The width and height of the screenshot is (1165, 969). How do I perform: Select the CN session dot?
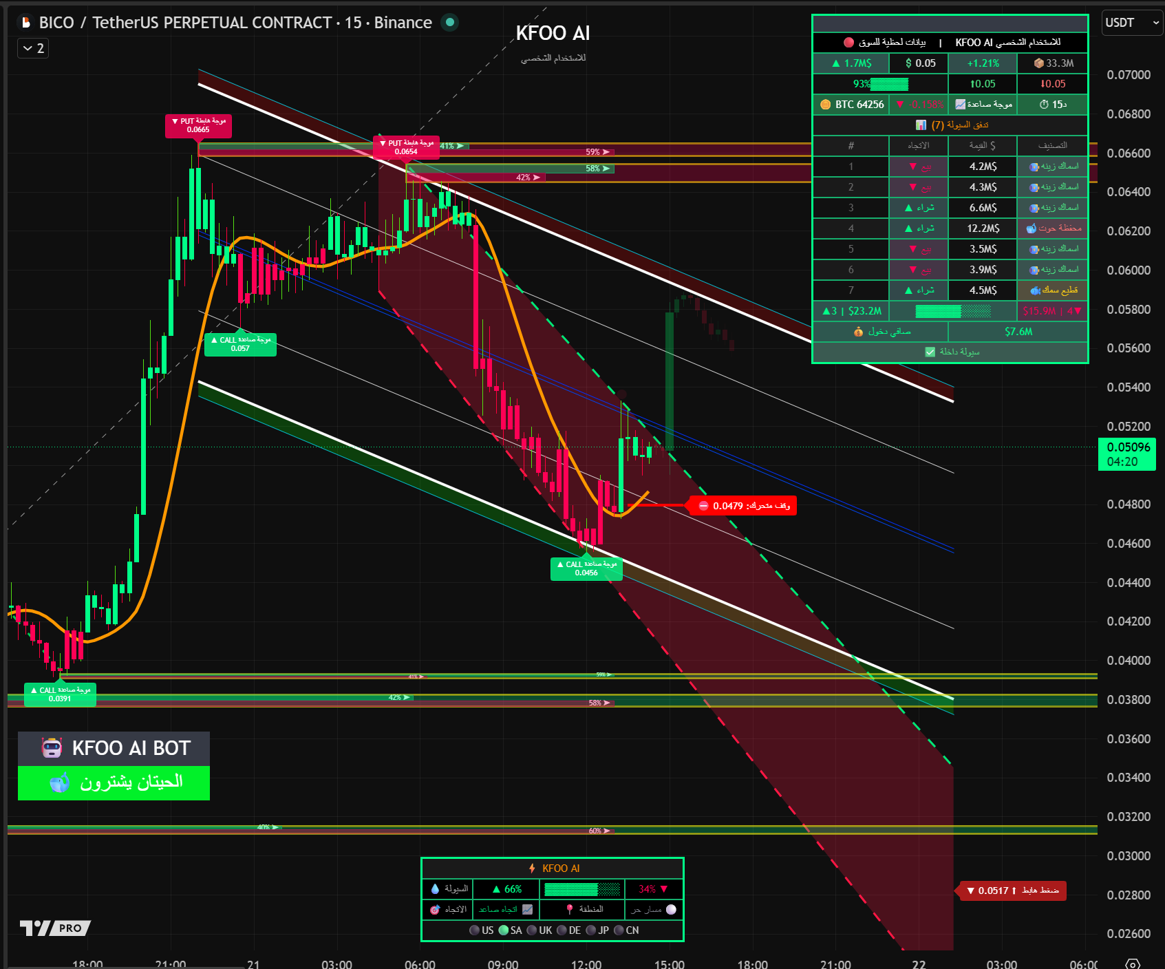click(x=619, y=930)
